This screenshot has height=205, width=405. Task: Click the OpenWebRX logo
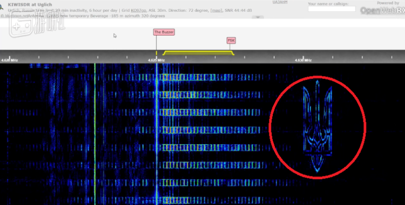coord(382,10)
